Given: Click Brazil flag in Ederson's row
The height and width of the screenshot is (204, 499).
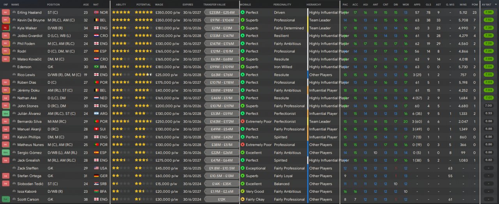Looking at the screenshot, I should [96, 67].
